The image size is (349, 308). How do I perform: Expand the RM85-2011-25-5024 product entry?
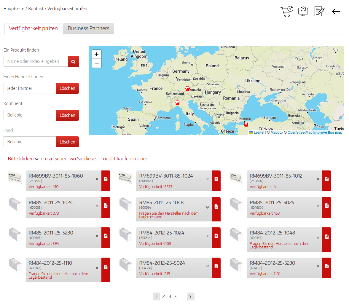(x=318, y=206)
